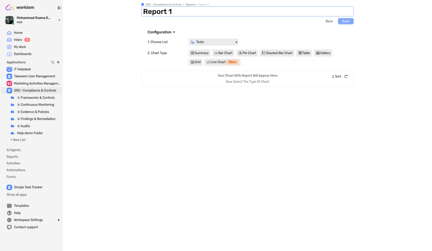The height and width of the screenshot is (251, 432).
Task: Open My Work page
Action: tap(20, 47)
